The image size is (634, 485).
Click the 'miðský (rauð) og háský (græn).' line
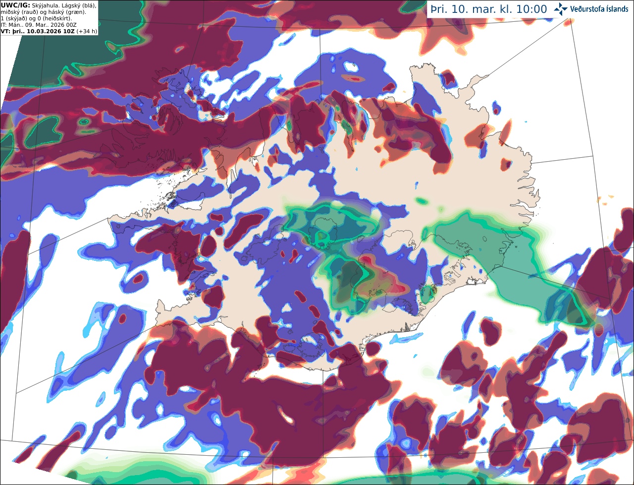click(43, 11)
